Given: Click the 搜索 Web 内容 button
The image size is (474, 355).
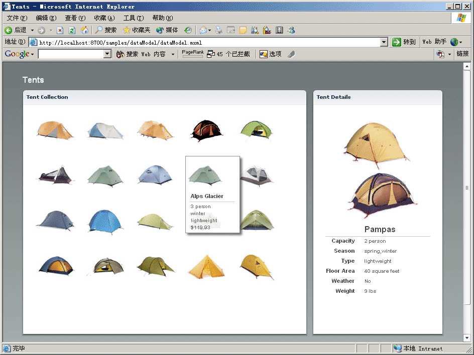Looking at the screenshot, I should point(141,54).
